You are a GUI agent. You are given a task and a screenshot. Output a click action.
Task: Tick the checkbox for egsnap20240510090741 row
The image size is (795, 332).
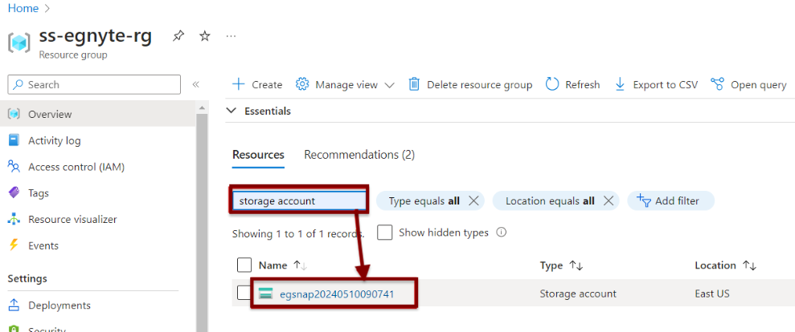tap(244, 293)
